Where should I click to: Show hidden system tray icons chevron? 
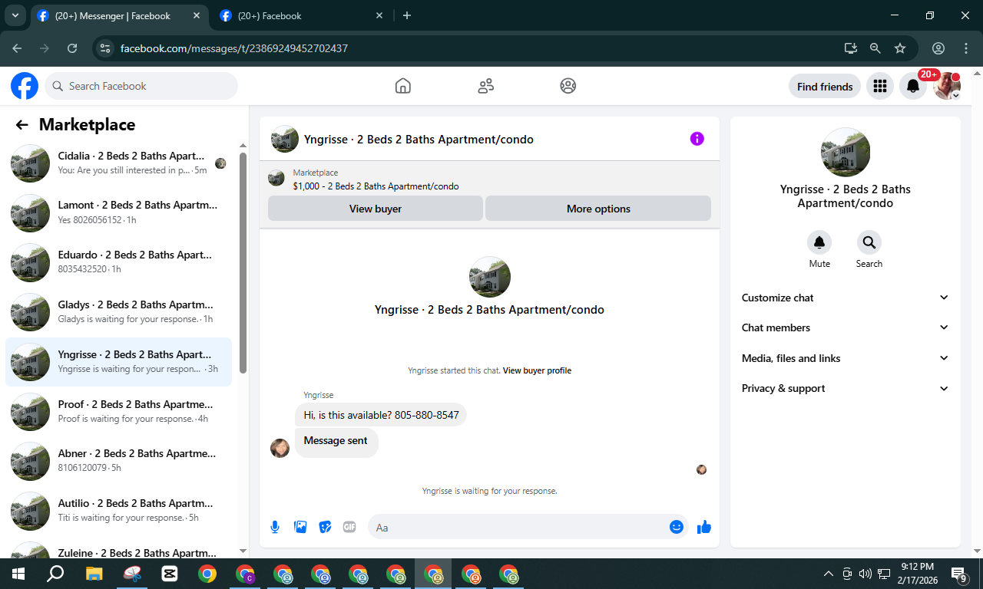pyautogui.click(x=828, y=574)
